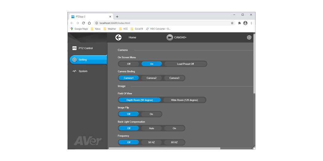Bookmark page with star icon
Image resolution: width=323 pixels, height=161 pixels.
[x=232, y=23]
